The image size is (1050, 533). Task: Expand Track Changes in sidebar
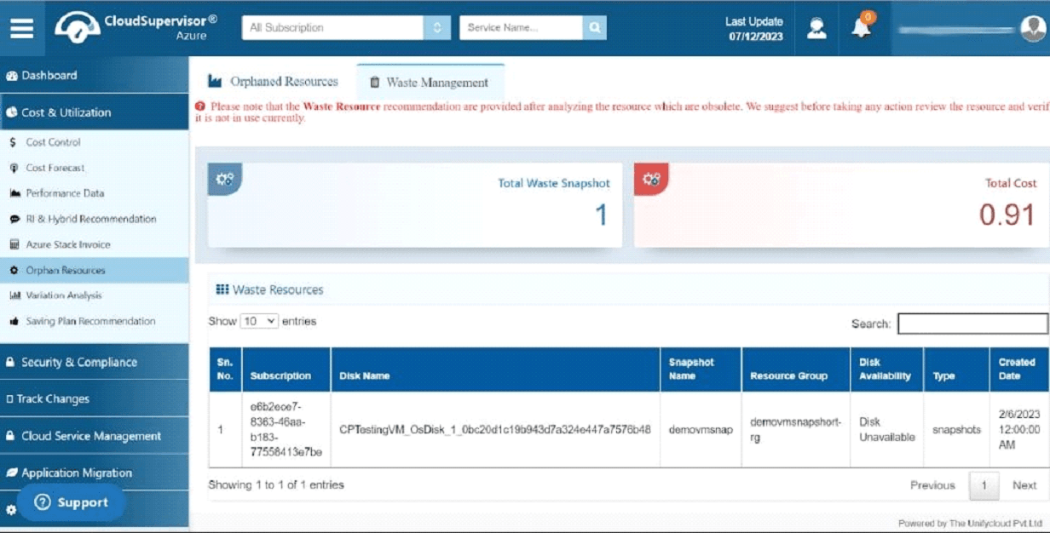(95, 398)
